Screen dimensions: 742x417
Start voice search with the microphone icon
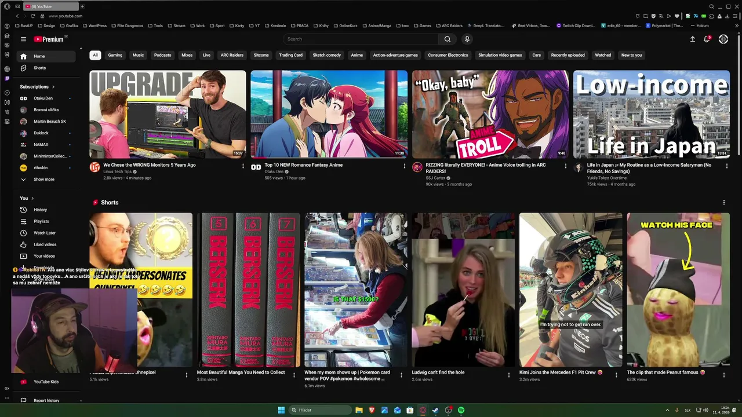pyautogui.click(x=467, y=39)
